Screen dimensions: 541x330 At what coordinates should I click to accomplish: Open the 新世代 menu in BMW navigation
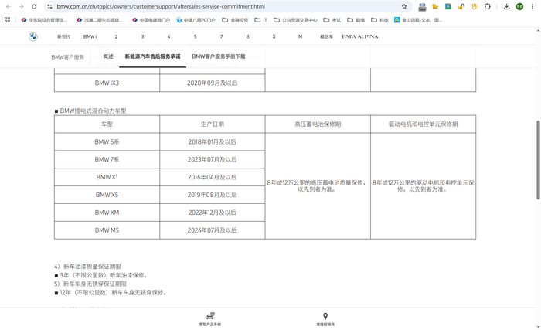tap(63, 36)
